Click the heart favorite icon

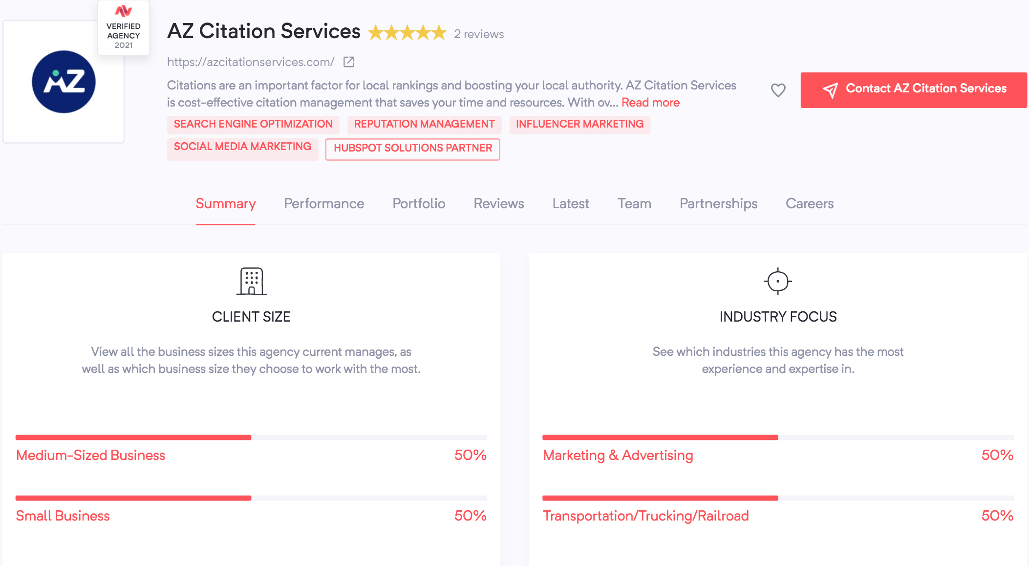click(778, 90)
